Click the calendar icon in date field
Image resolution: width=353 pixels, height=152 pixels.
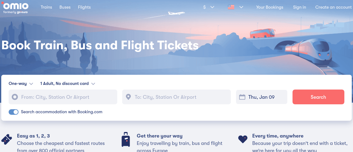[242, 97]
